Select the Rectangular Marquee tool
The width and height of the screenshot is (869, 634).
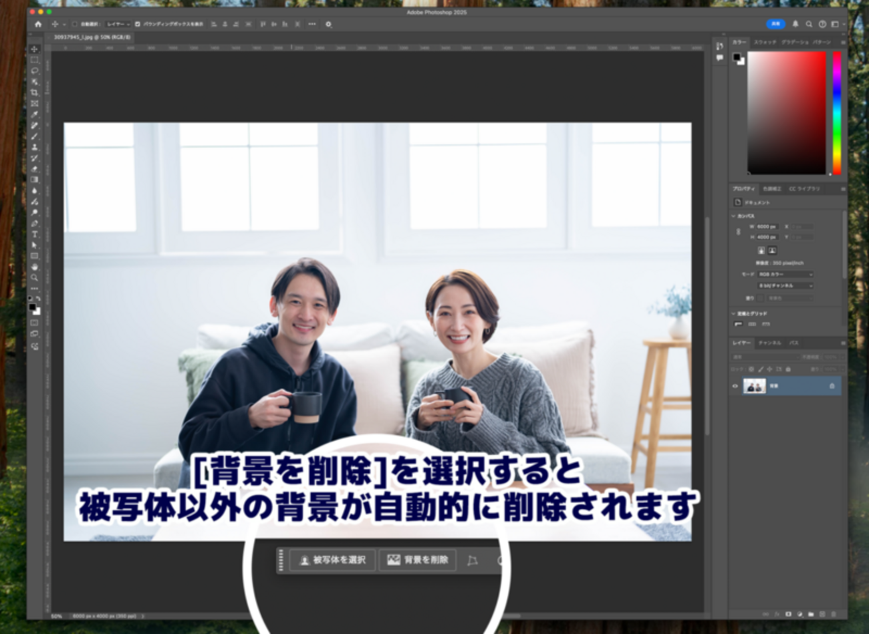coord(35,59)
